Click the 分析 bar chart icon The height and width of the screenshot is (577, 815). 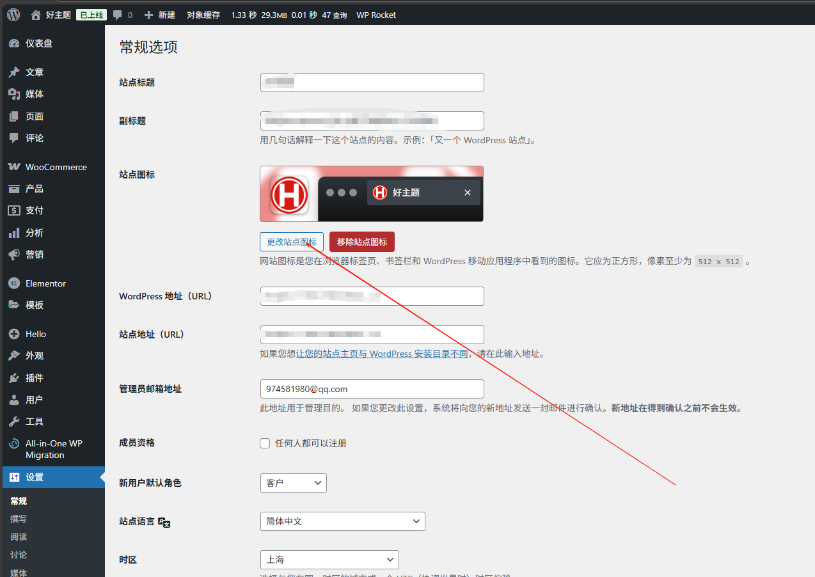[14, 233]
